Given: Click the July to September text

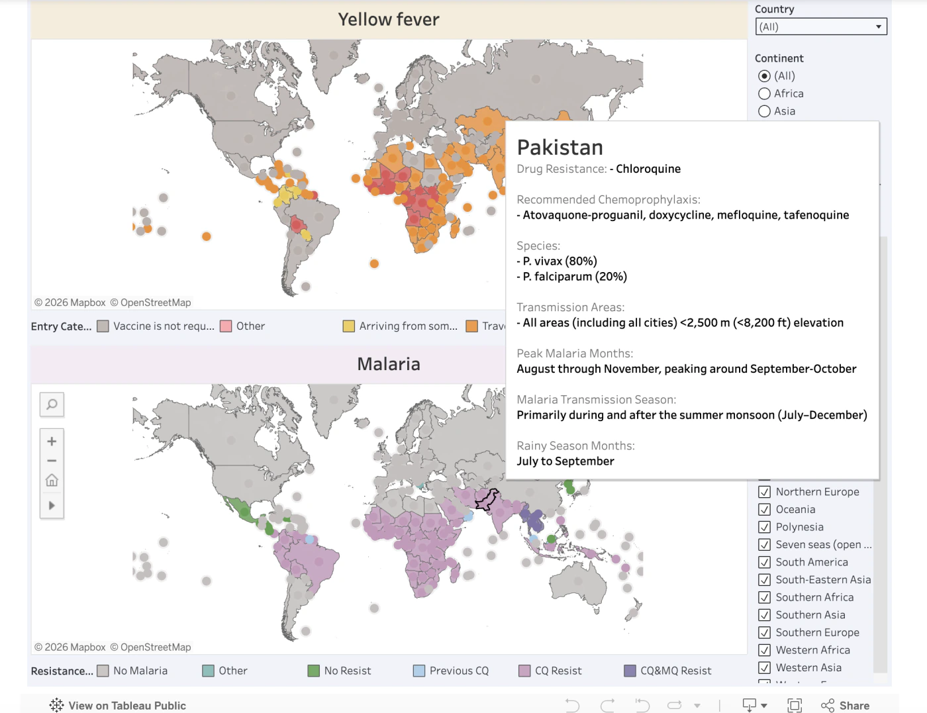Looking at the screenshot, I should click(x=565, y=461).
